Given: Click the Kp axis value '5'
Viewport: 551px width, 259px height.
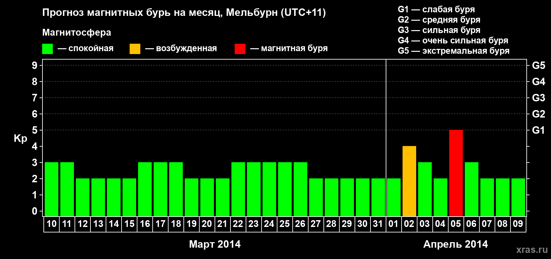Looking at the screenshot, I should point(35,130).
